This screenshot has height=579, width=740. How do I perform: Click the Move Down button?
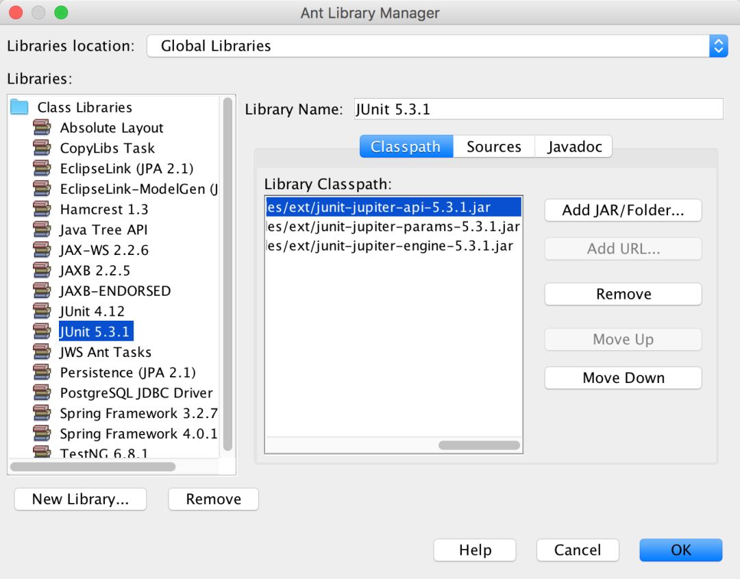coord(623,378)
